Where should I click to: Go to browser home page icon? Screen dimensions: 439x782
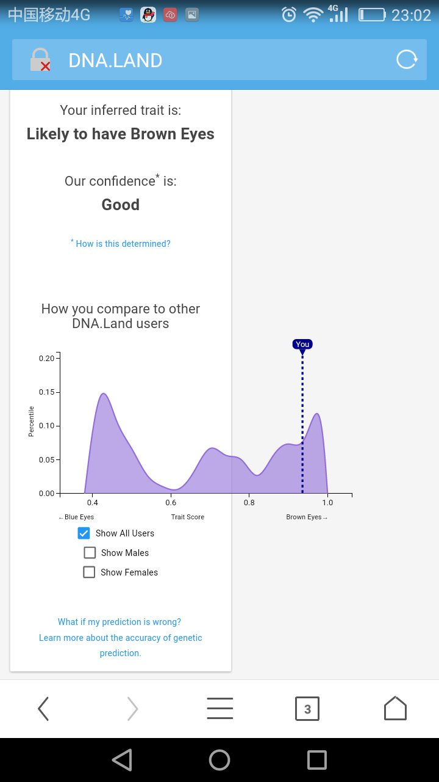395,708
